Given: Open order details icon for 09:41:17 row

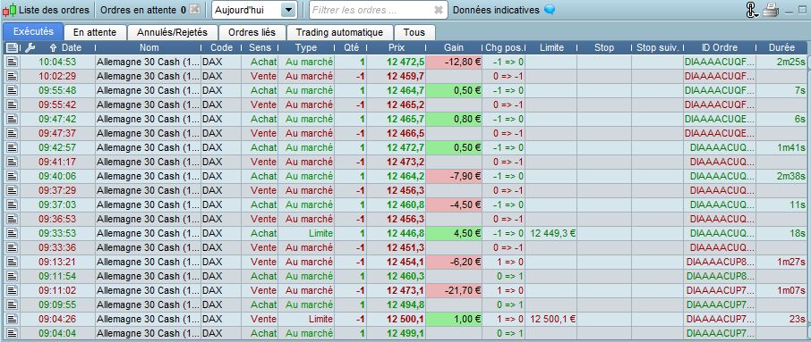Looking at the screenshot, I should coord(12,162).
